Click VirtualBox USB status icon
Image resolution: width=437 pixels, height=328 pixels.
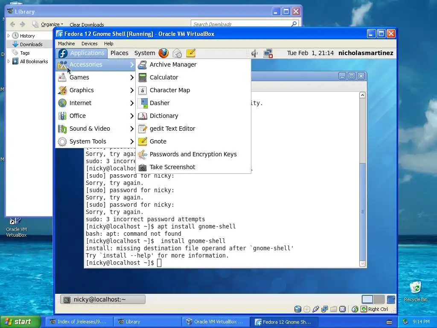click(x=315, y=309)
